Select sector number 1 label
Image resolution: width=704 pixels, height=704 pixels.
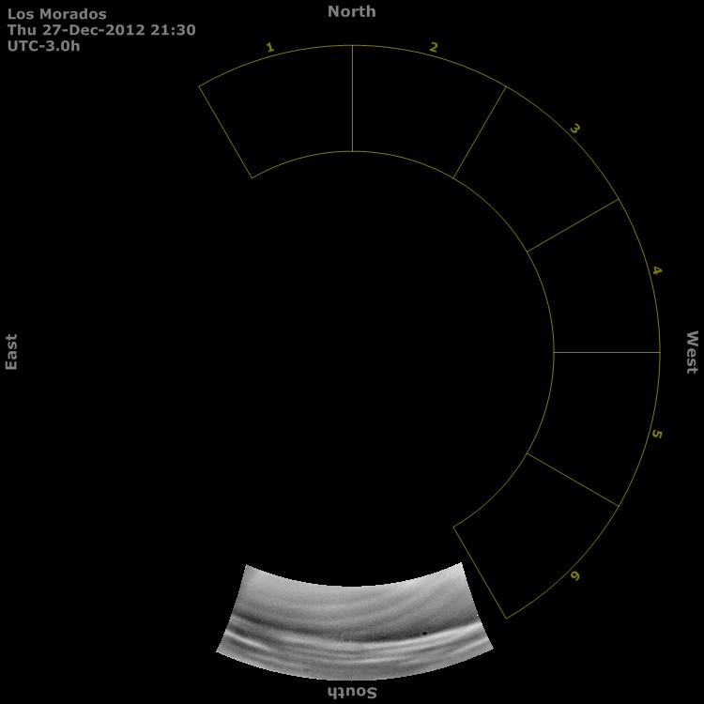(269, 47)
